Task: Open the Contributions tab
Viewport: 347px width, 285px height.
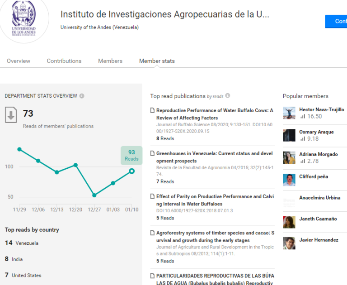Action: (x=64, y=61)
